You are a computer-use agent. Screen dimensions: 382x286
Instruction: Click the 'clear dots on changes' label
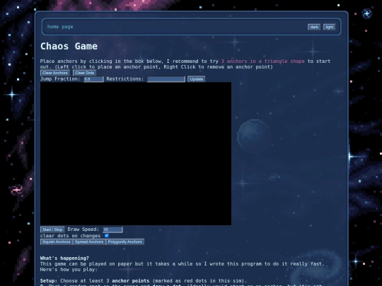click(x=71, y=236)
